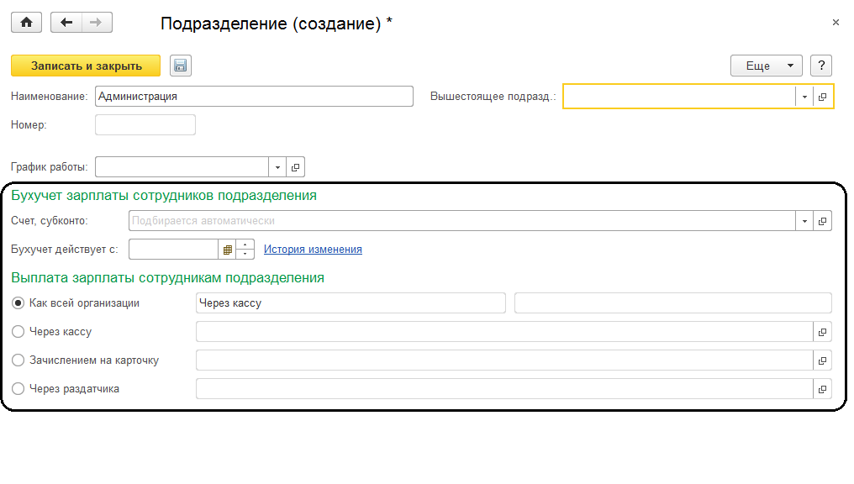This screenshot has width=854, height=484.
Task: Save using the floppy disk icon
Action: pos(181,66)
